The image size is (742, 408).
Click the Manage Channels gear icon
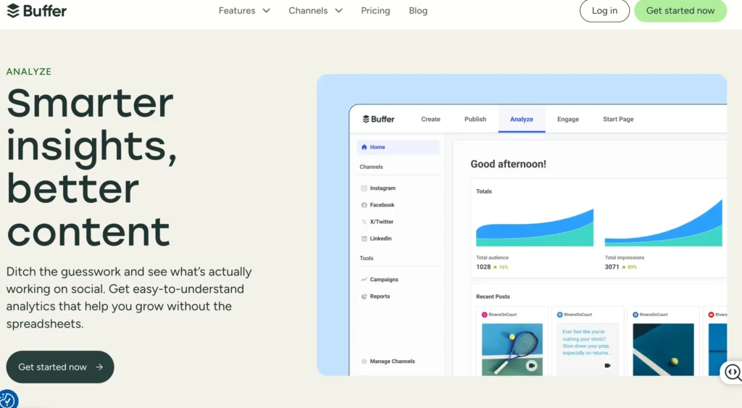pyautogui.click(x=364, y=362)
